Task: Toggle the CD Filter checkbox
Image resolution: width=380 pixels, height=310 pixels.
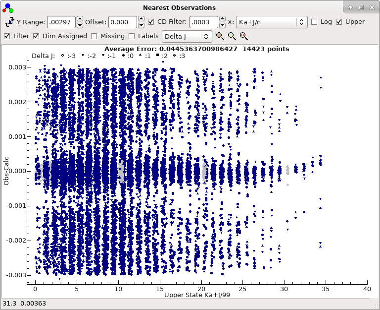Action: 151,22
